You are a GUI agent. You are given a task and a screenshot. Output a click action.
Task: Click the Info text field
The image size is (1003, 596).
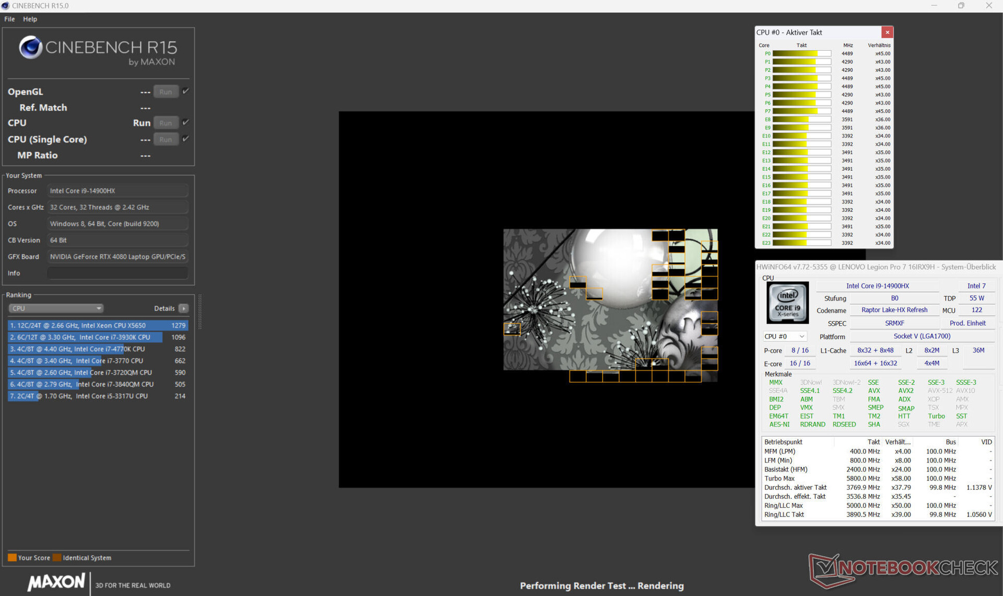tap(118, 273)
